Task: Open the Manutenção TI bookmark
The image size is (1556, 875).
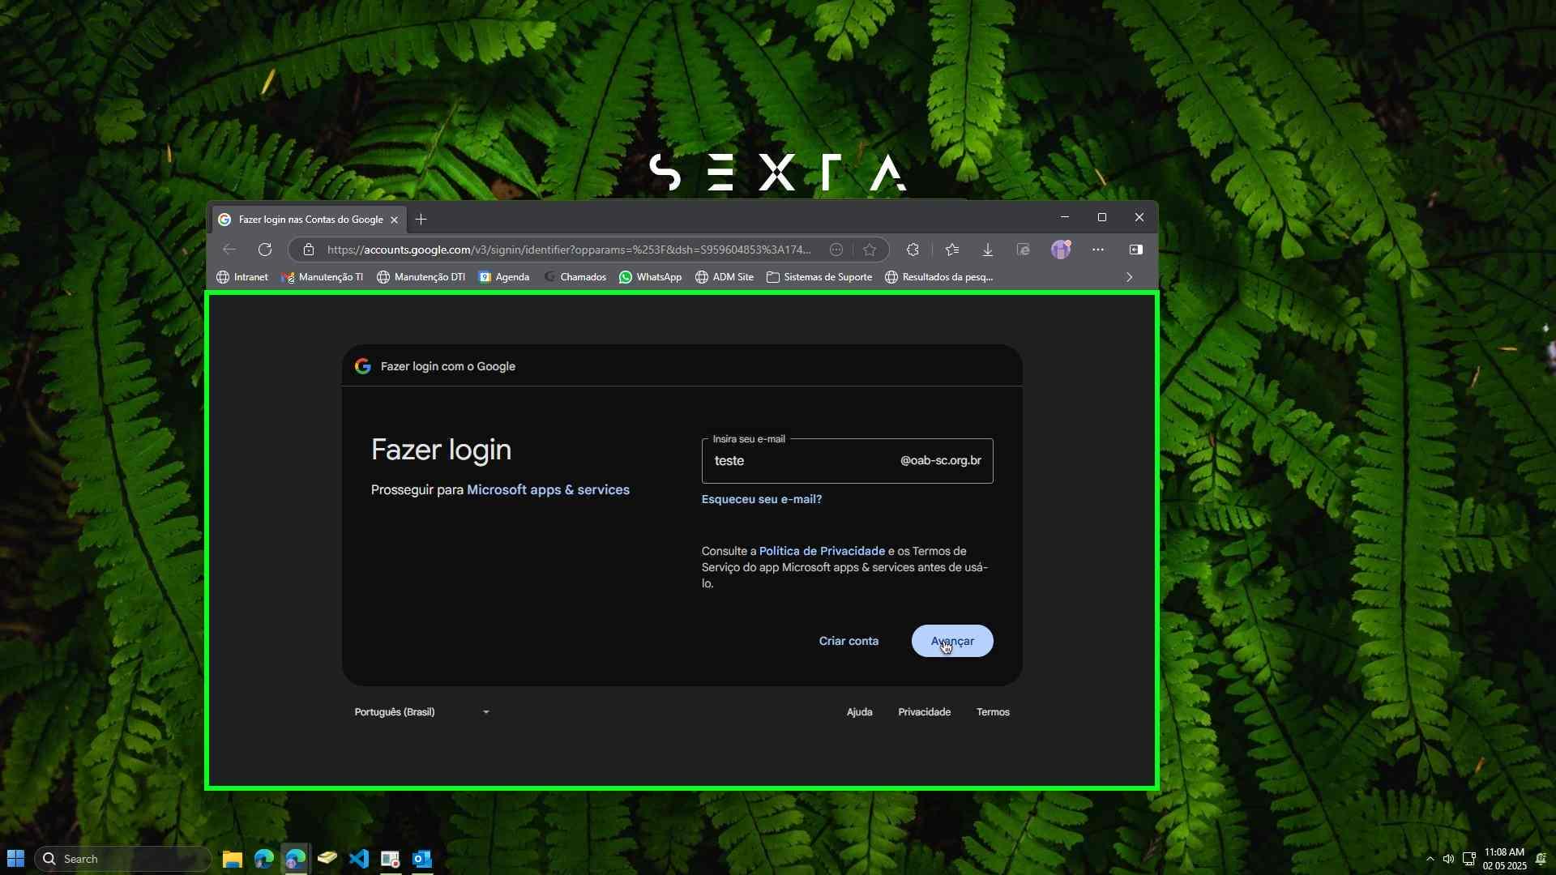Action: pyautogui.click(x=322, y=277)
